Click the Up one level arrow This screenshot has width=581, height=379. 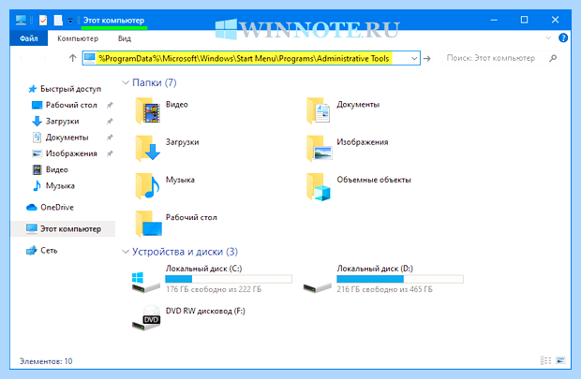click(x=73, y=58)
